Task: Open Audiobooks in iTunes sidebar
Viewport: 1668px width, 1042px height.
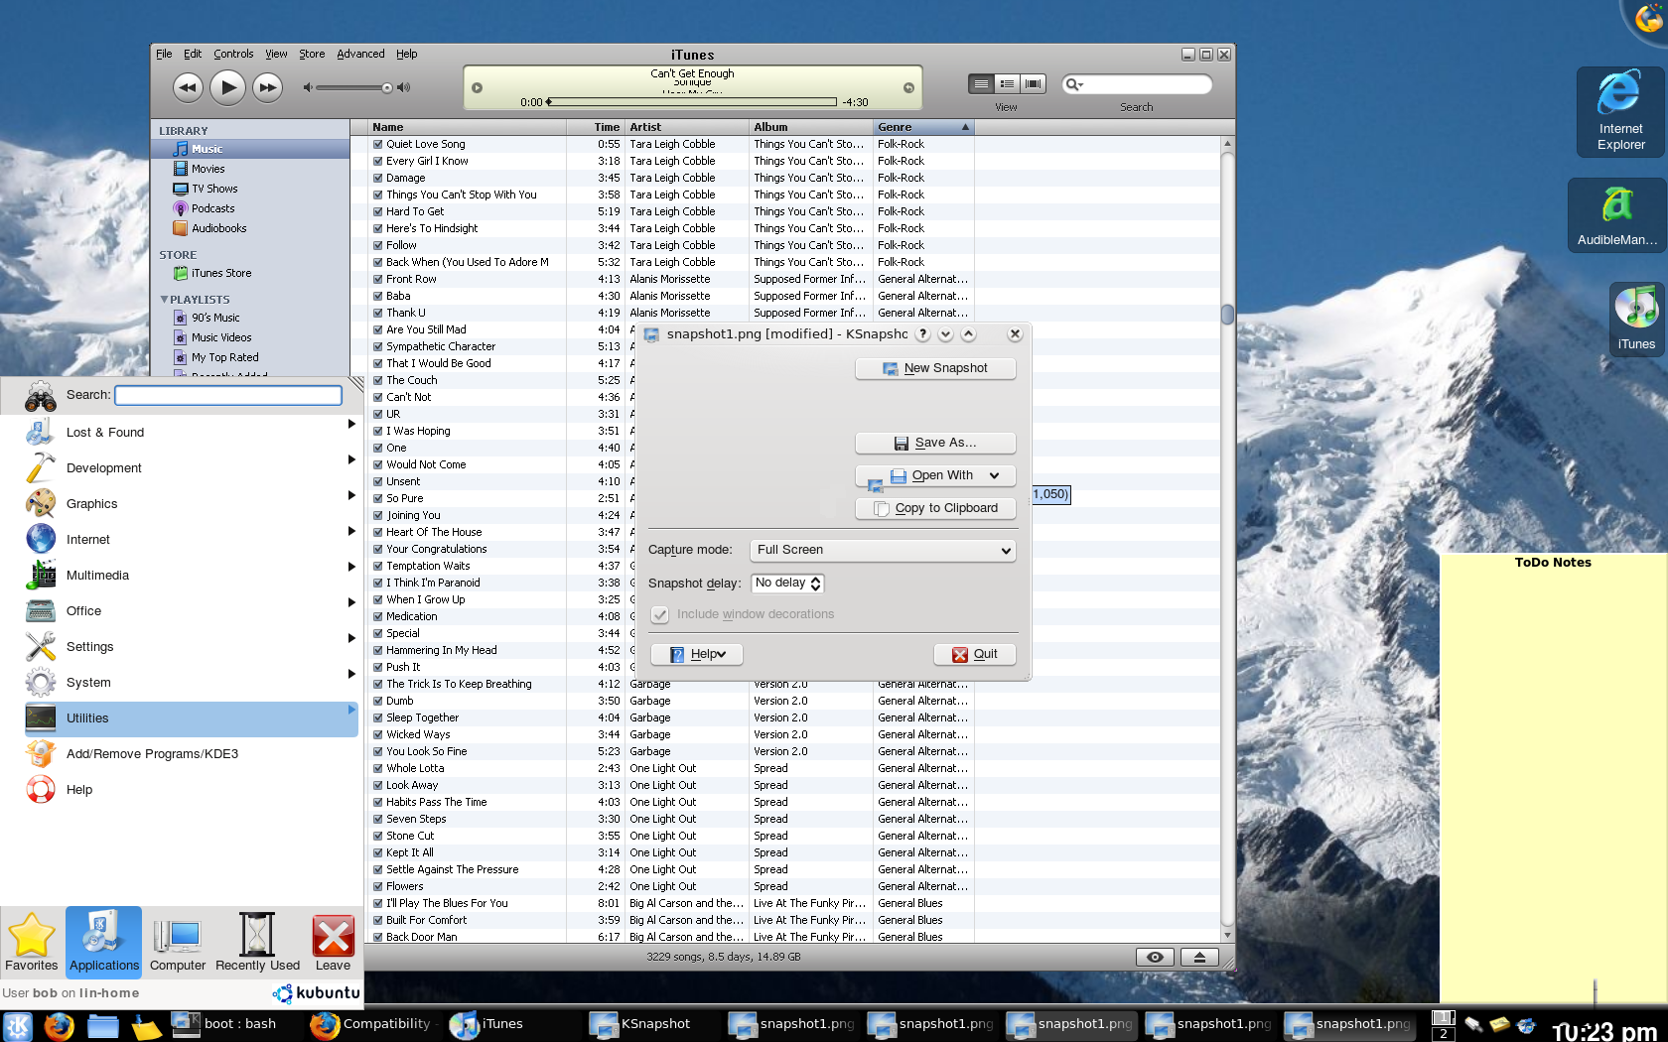Action: click(218, 228)
